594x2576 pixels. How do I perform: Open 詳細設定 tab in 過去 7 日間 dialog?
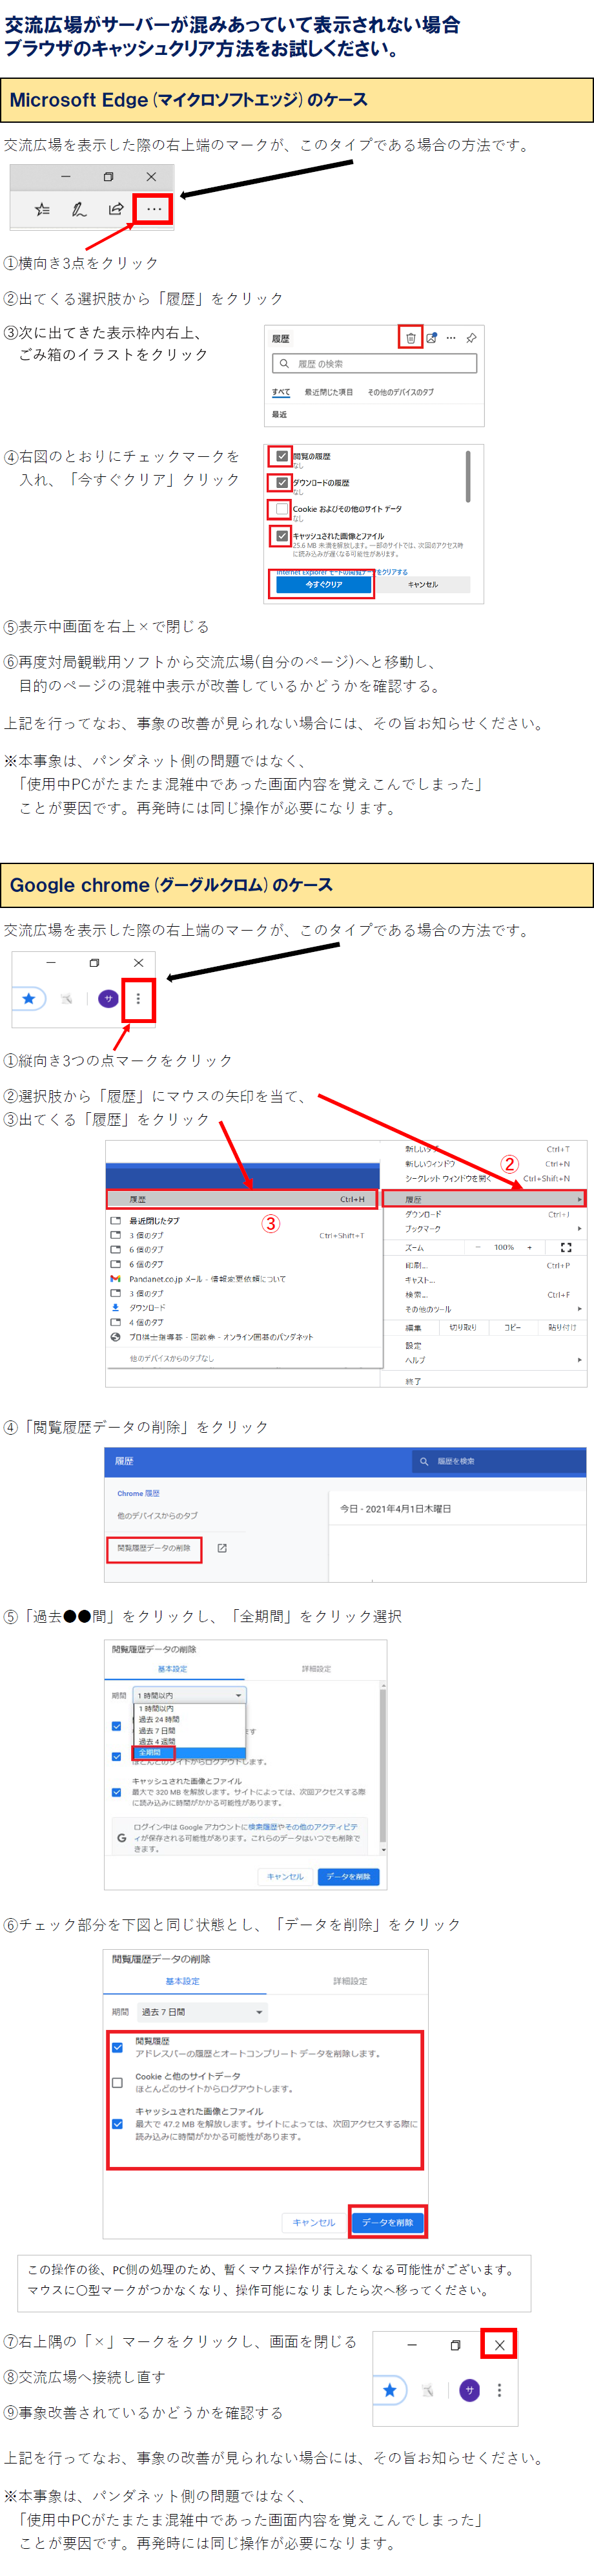point(349,1981)
